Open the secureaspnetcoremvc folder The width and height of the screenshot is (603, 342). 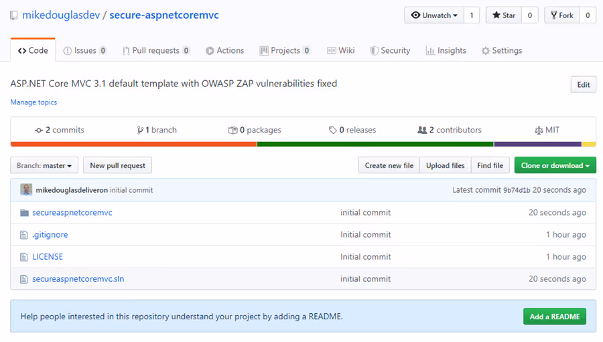coord(72,213)
